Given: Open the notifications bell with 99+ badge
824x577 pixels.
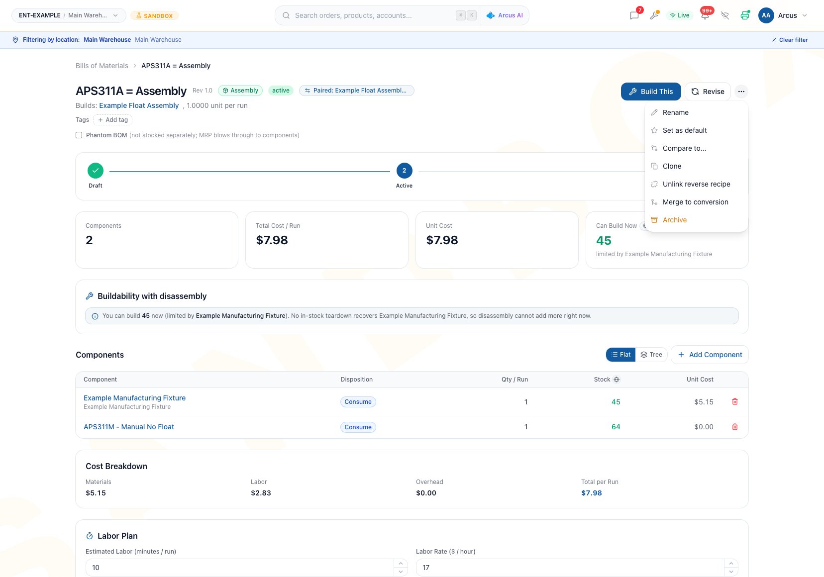Looking at the screenshot, I should click(x=705, y=15).
